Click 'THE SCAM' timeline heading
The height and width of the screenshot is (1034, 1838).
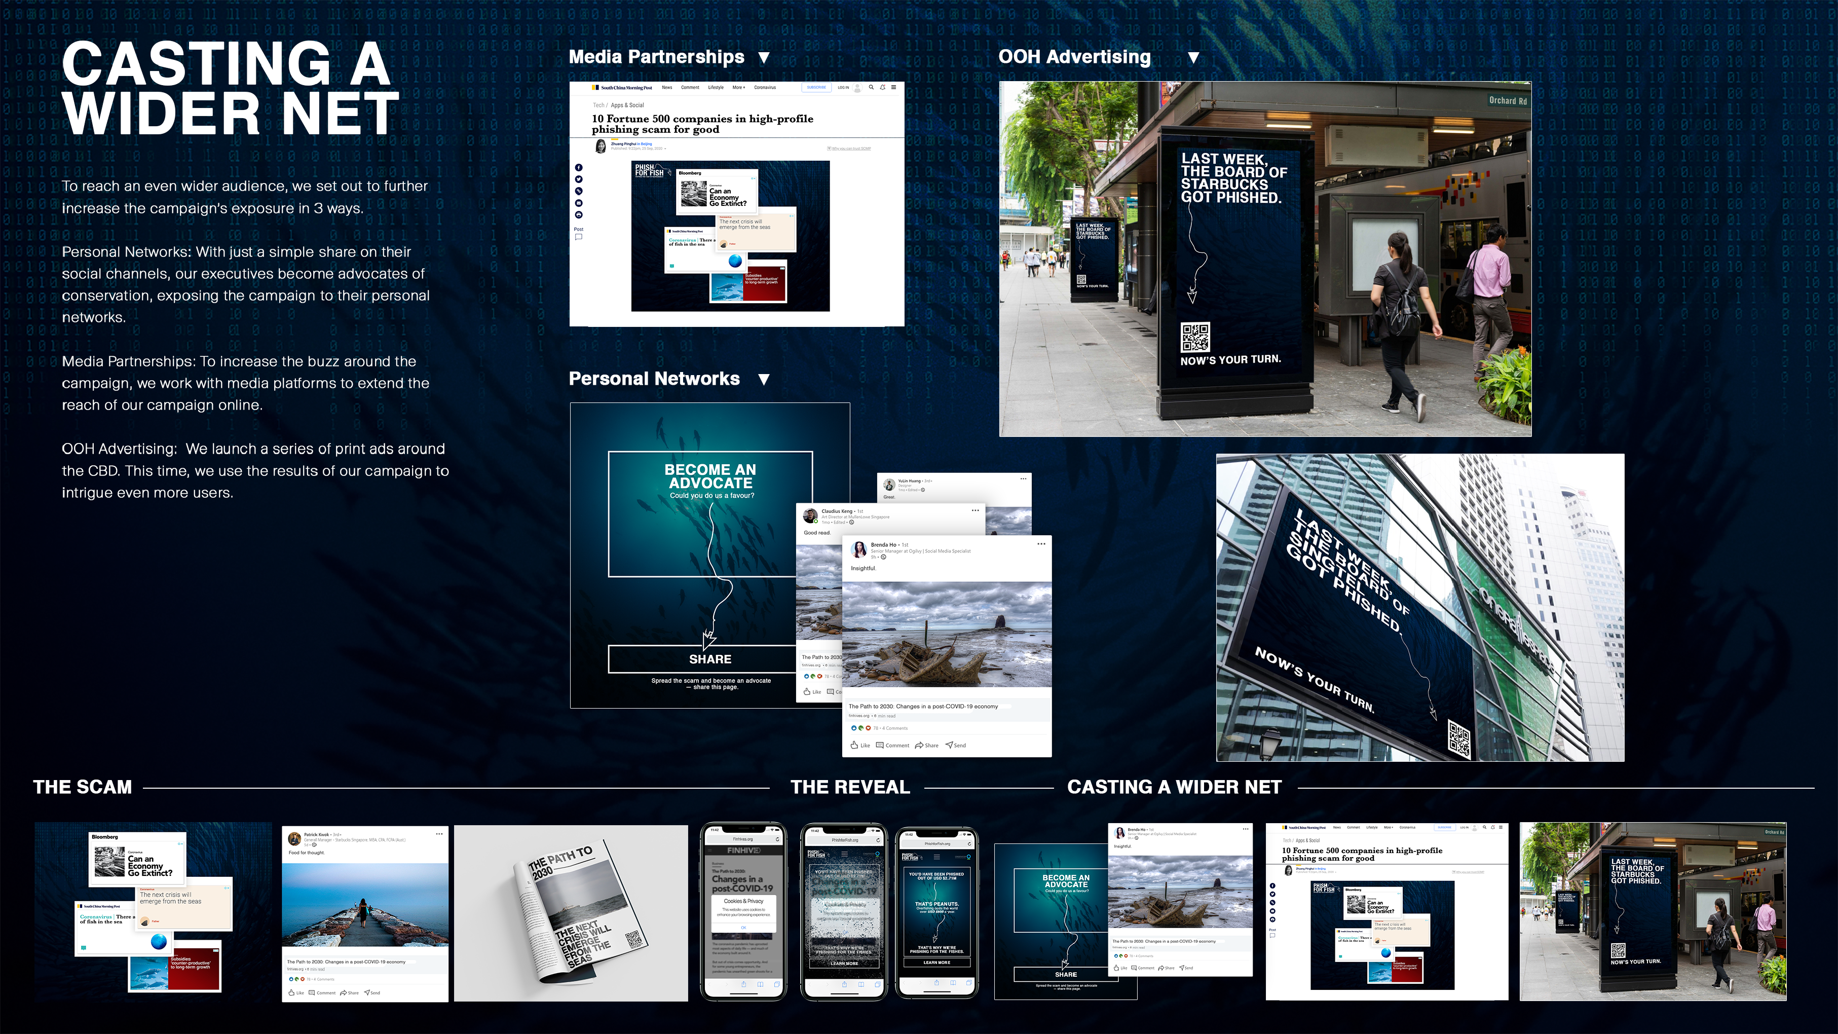coord(83,787)
